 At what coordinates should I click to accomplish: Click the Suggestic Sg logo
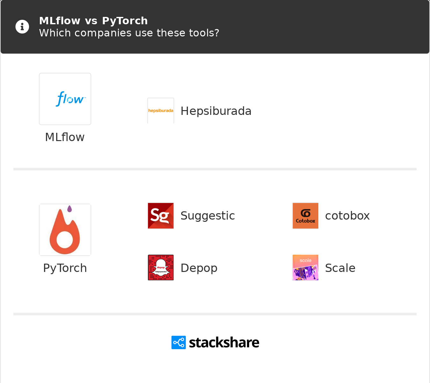coord(161,216)
